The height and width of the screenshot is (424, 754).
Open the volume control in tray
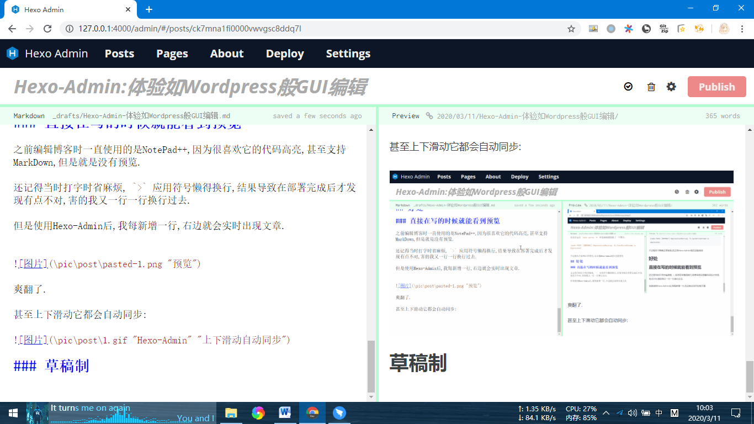tap(633, 413)
